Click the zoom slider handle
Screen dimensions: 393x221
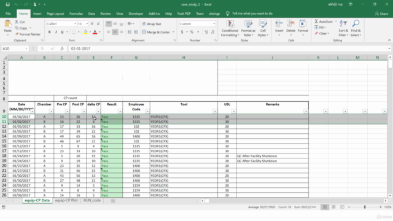(x=365, y=207)
